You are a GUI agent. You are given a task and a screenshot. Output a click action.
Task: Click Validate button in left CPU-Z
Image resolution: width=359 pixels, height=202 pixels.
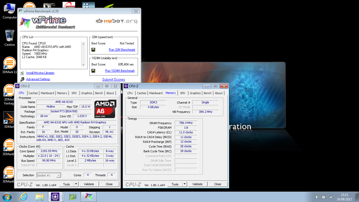[89, 184]
